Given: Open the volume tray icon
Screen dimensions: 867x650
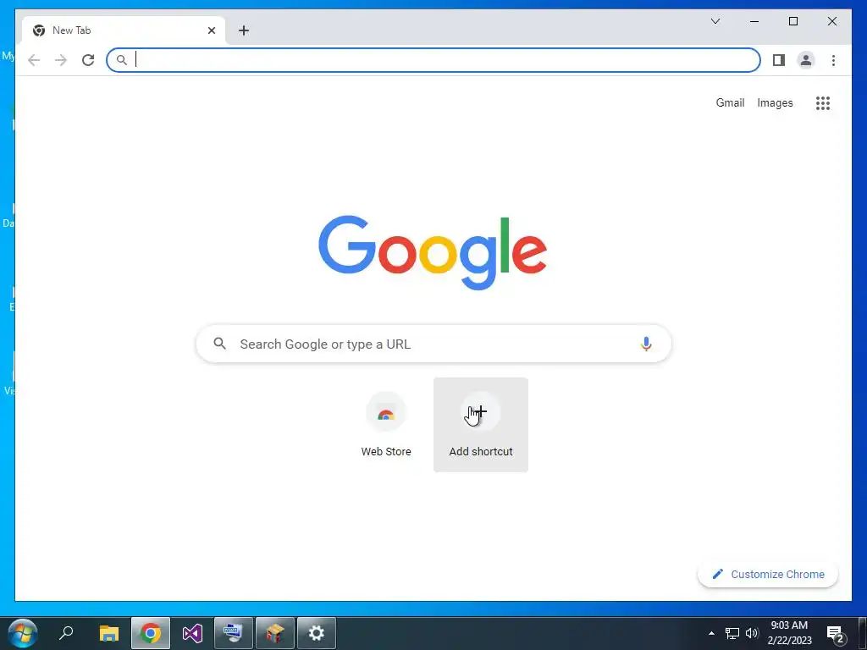Looking at the screenshot, I should point(752,633).
